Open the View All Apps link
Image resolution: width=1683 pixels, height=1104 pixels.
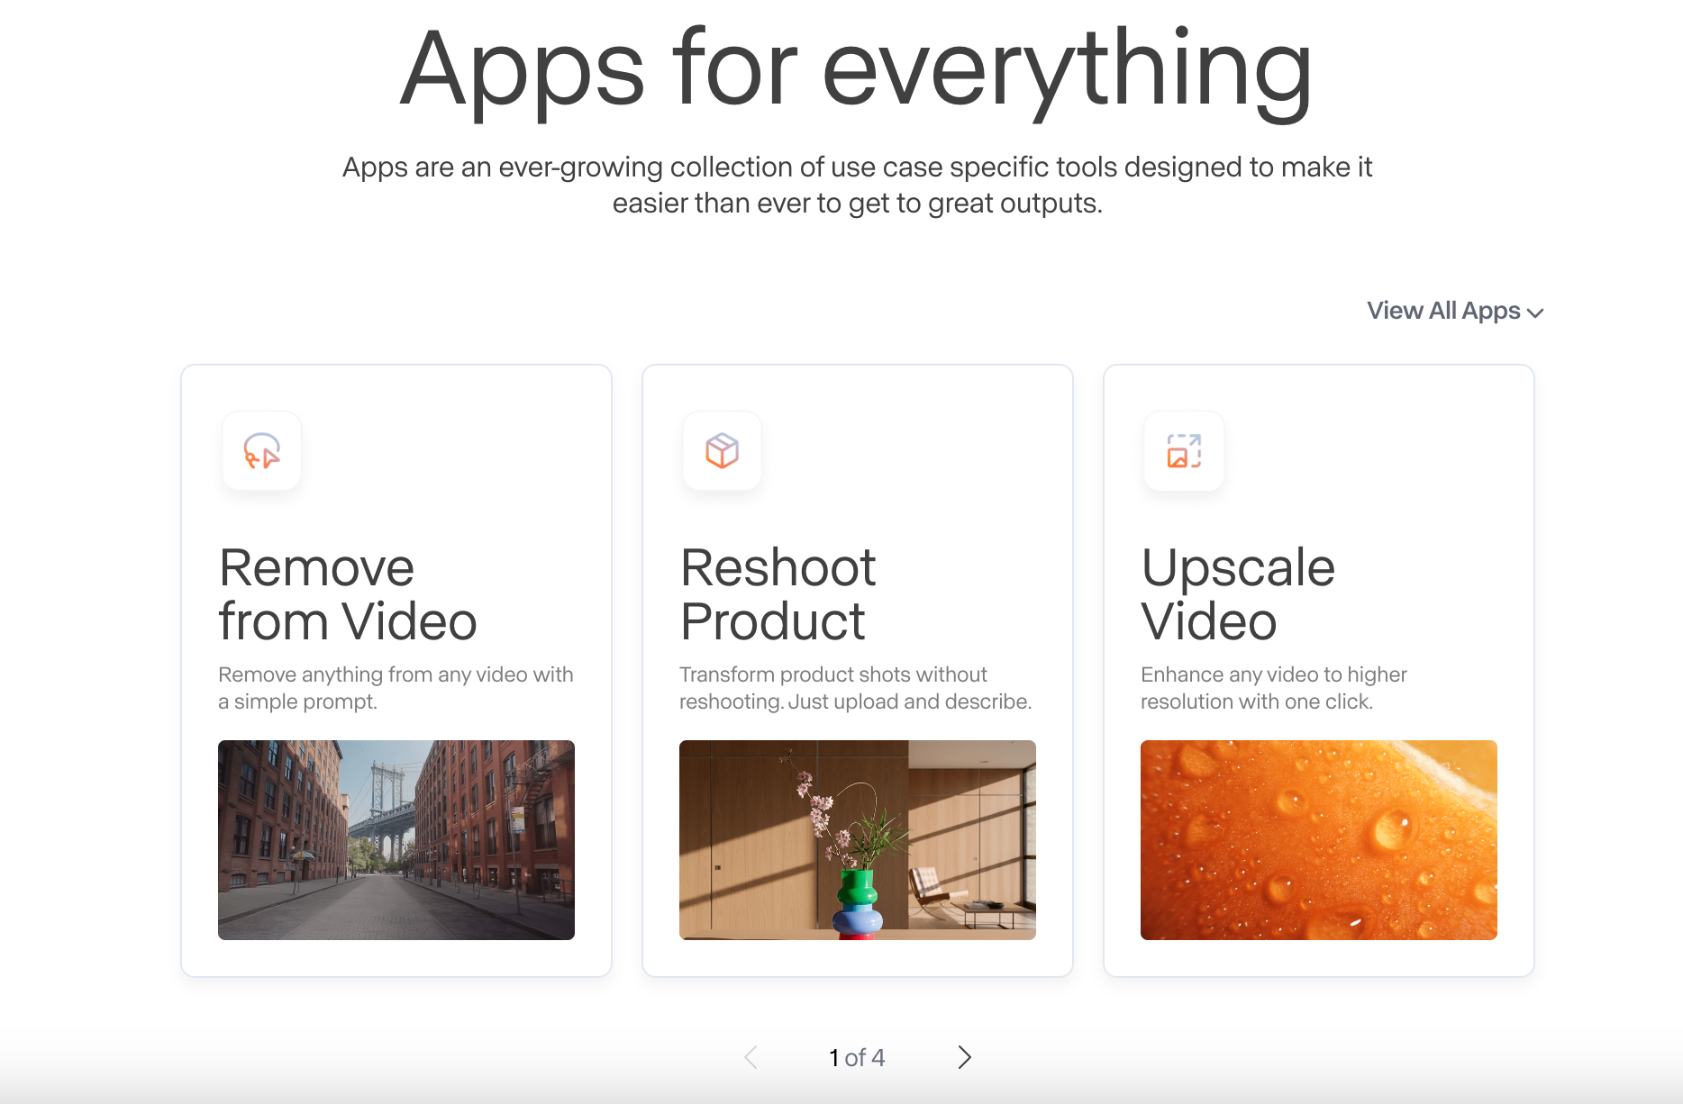point(1442,311)
